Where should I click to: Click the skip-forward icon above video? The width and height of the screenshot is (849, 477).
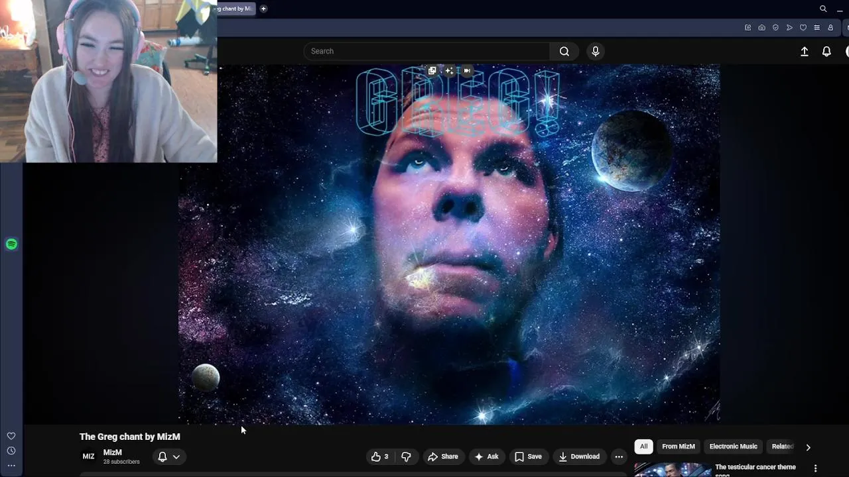tap(467, 70)
